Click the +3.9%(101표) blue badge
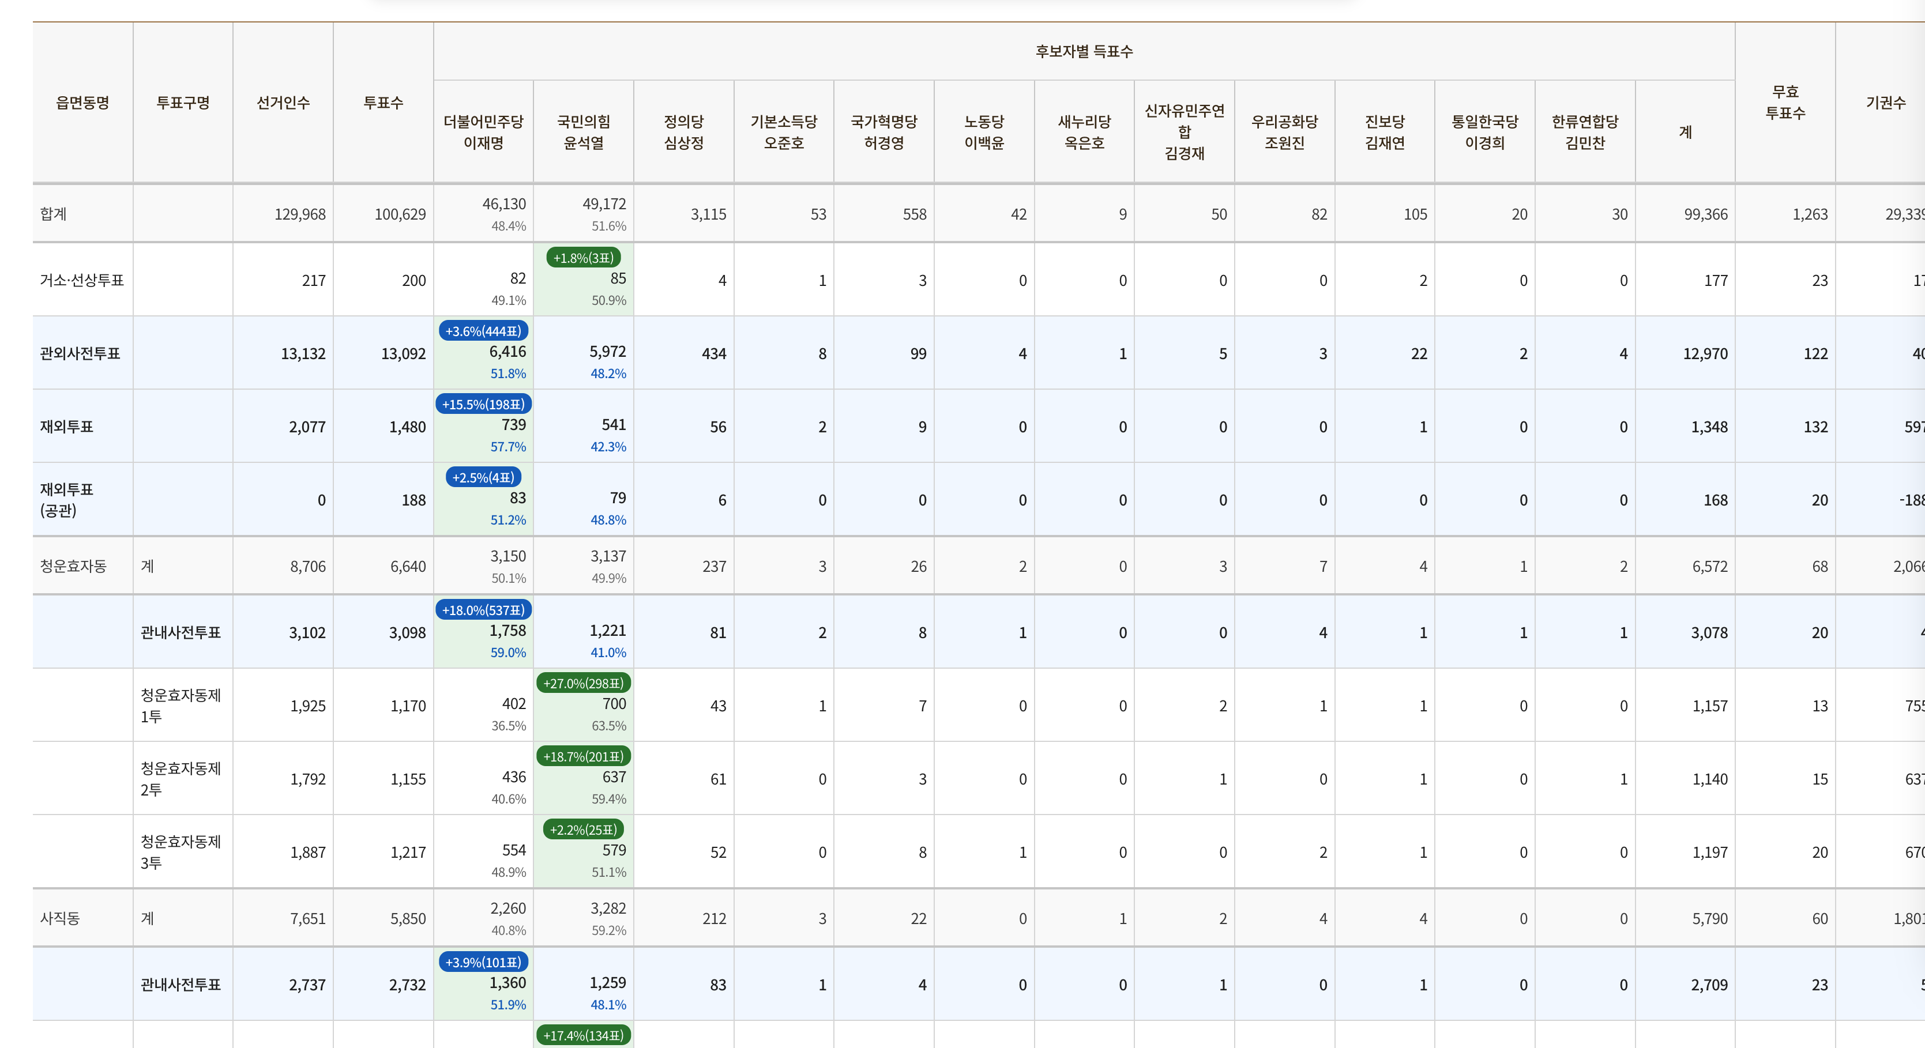Image resolution: width=1925 pixels, height=1048 pixels. coord(483,962)
